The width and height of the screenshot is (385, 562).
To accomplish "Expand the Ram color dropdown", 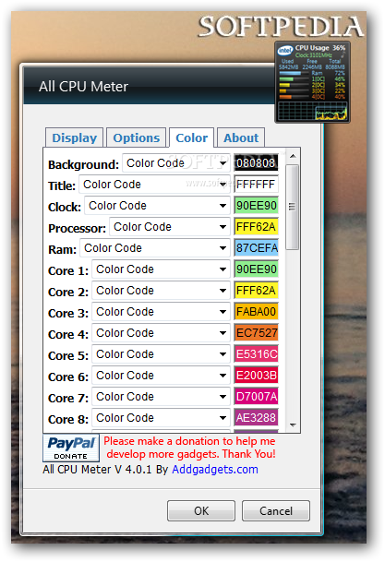I will [155, 248].
